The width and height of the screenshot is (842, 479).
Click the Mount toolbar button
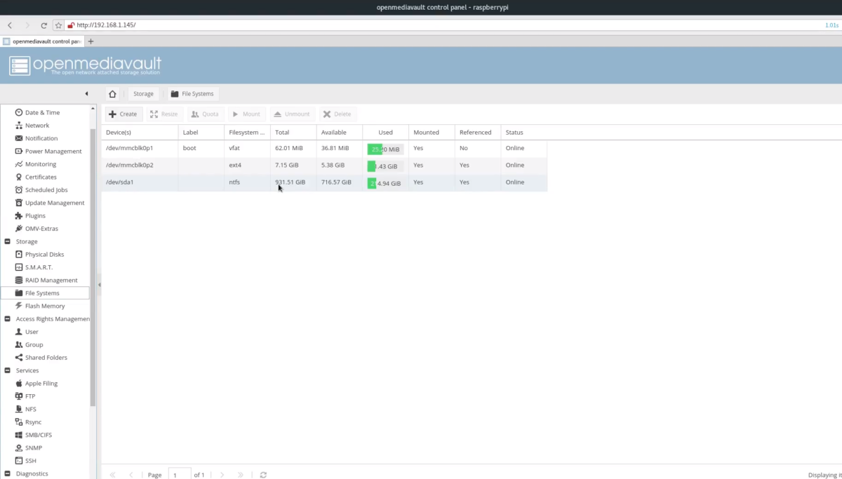click(247, 114)
